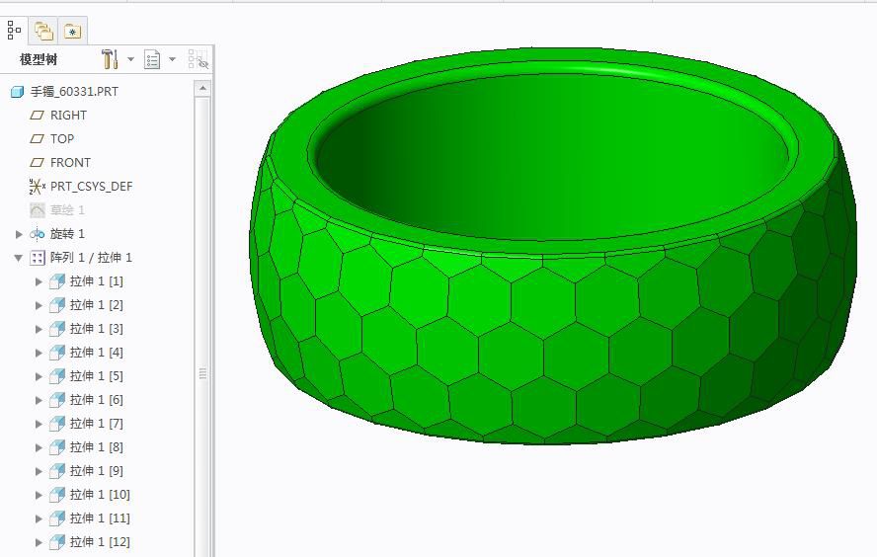Image resolution: width=877 pixels, height=557 pixels.
Task: Select the 拉伸 1 [7] extrude icon
Action: pos(57,424)
